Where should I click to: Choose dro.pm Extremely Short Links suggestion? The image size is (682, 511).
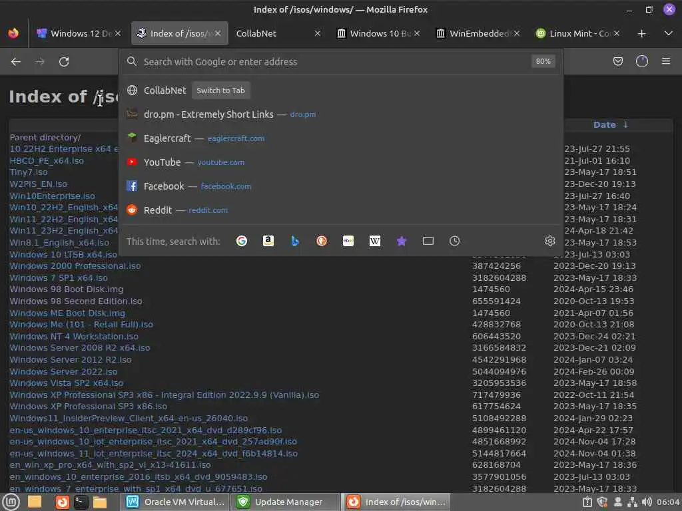point(341,114)
